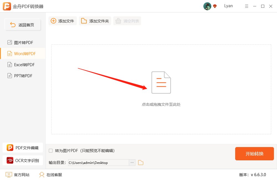Click the 官方网站 icon at bottom left
This screenshot has height=180, width=277.
(x=9, y=175)
